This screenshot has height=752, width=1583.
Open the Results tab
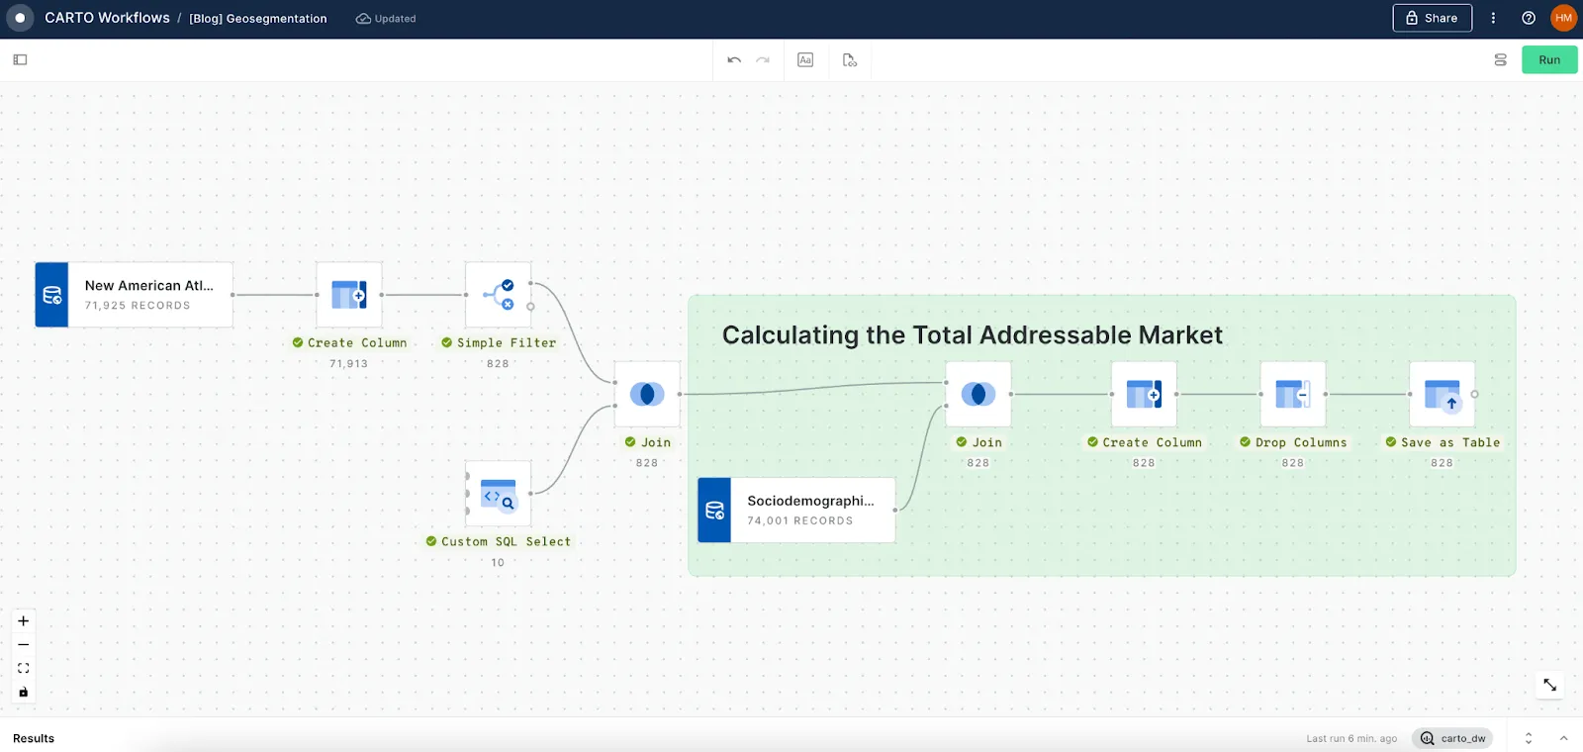pyautogui.click(x=34, y=738)
